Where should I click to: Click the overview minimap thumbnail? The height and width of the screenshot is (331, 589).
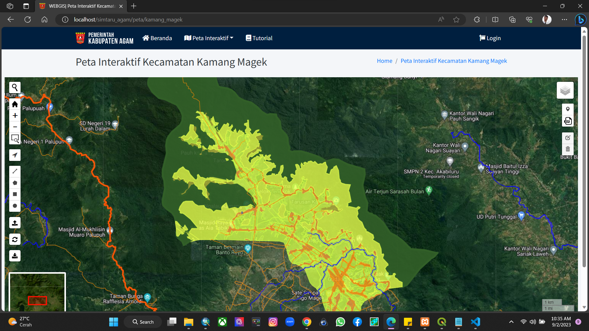pos(37,292)
